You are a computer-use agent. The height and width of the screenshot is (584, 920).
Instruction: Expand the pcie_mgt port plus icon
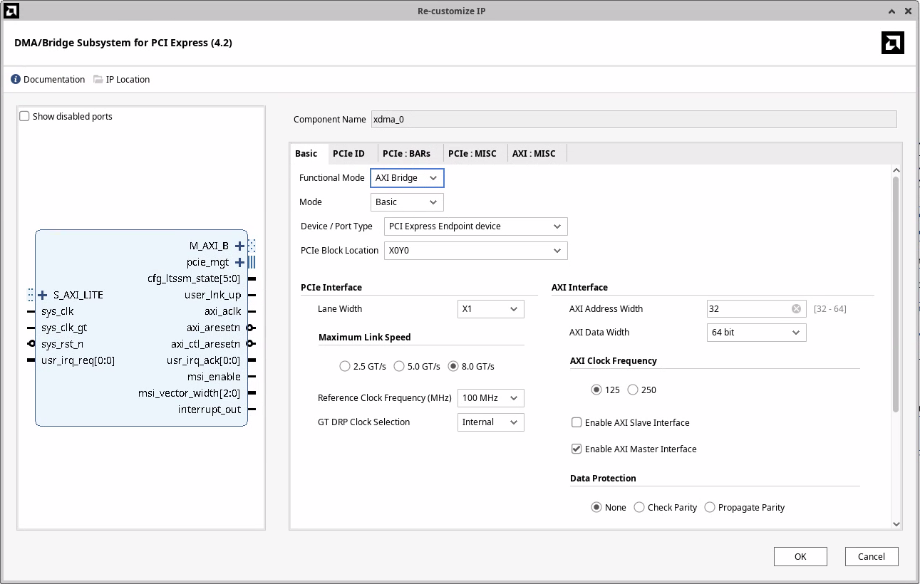239,263
